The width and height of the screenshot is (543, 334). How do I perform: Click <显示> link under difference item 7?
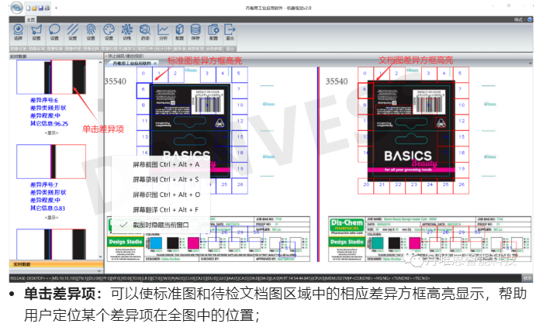click(52, 218)
